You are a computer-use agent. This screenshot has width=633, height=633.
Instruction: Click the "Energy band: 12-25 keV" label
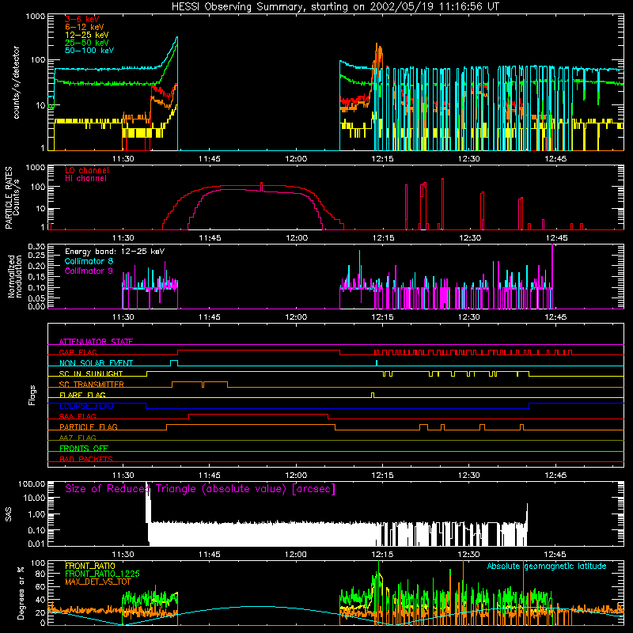pyautogui.click(x=115, y=252)
